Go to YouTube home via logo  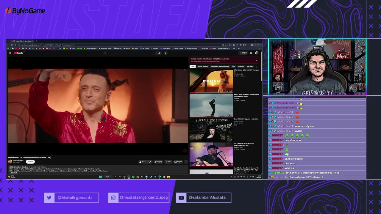[18, 53]
